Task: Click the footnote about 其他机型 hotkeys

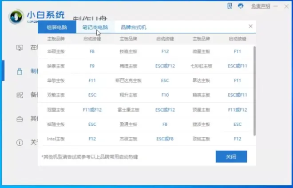Action: (90, 157)
